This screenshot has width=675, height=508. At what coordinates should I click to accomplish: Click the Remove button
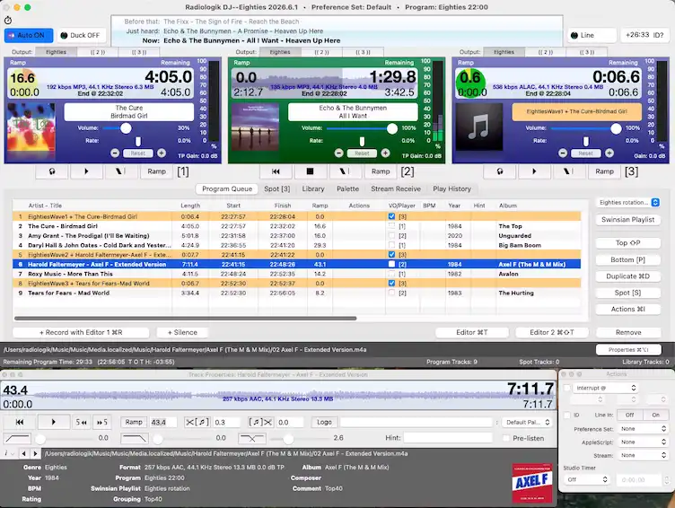click(628, 332)
